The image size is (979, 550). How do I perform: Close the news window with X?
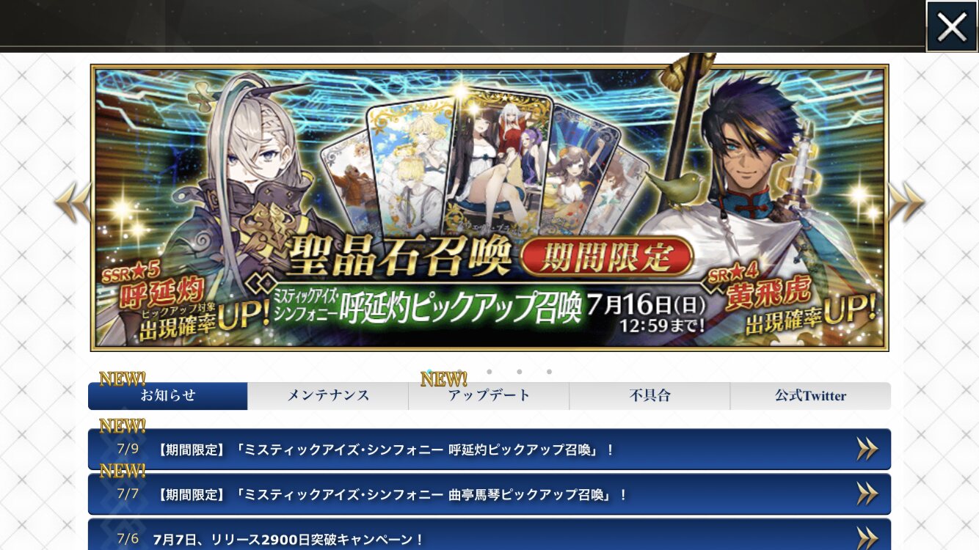pyautogui.click(x=951, y=27)
